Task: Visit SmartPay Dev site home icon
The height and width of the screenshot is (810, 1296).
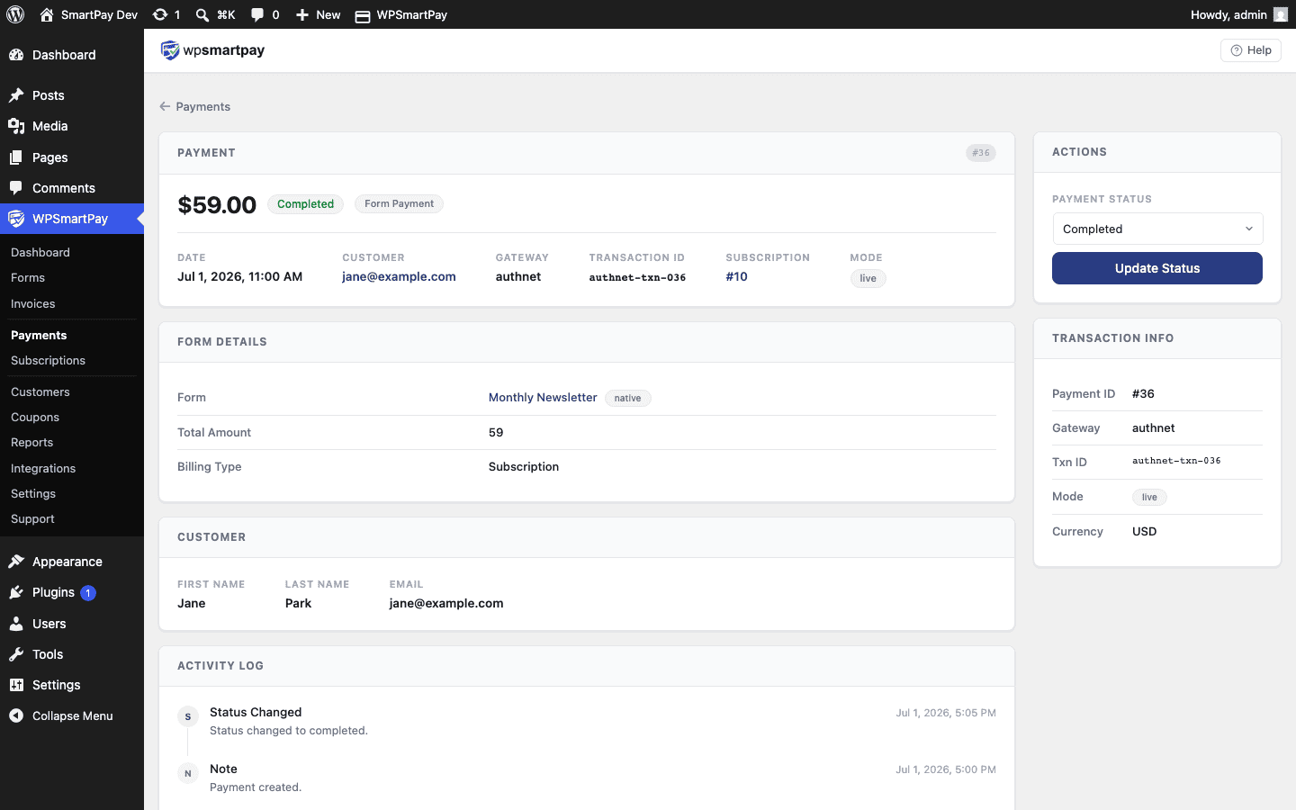Action: [x=47, y=14]
